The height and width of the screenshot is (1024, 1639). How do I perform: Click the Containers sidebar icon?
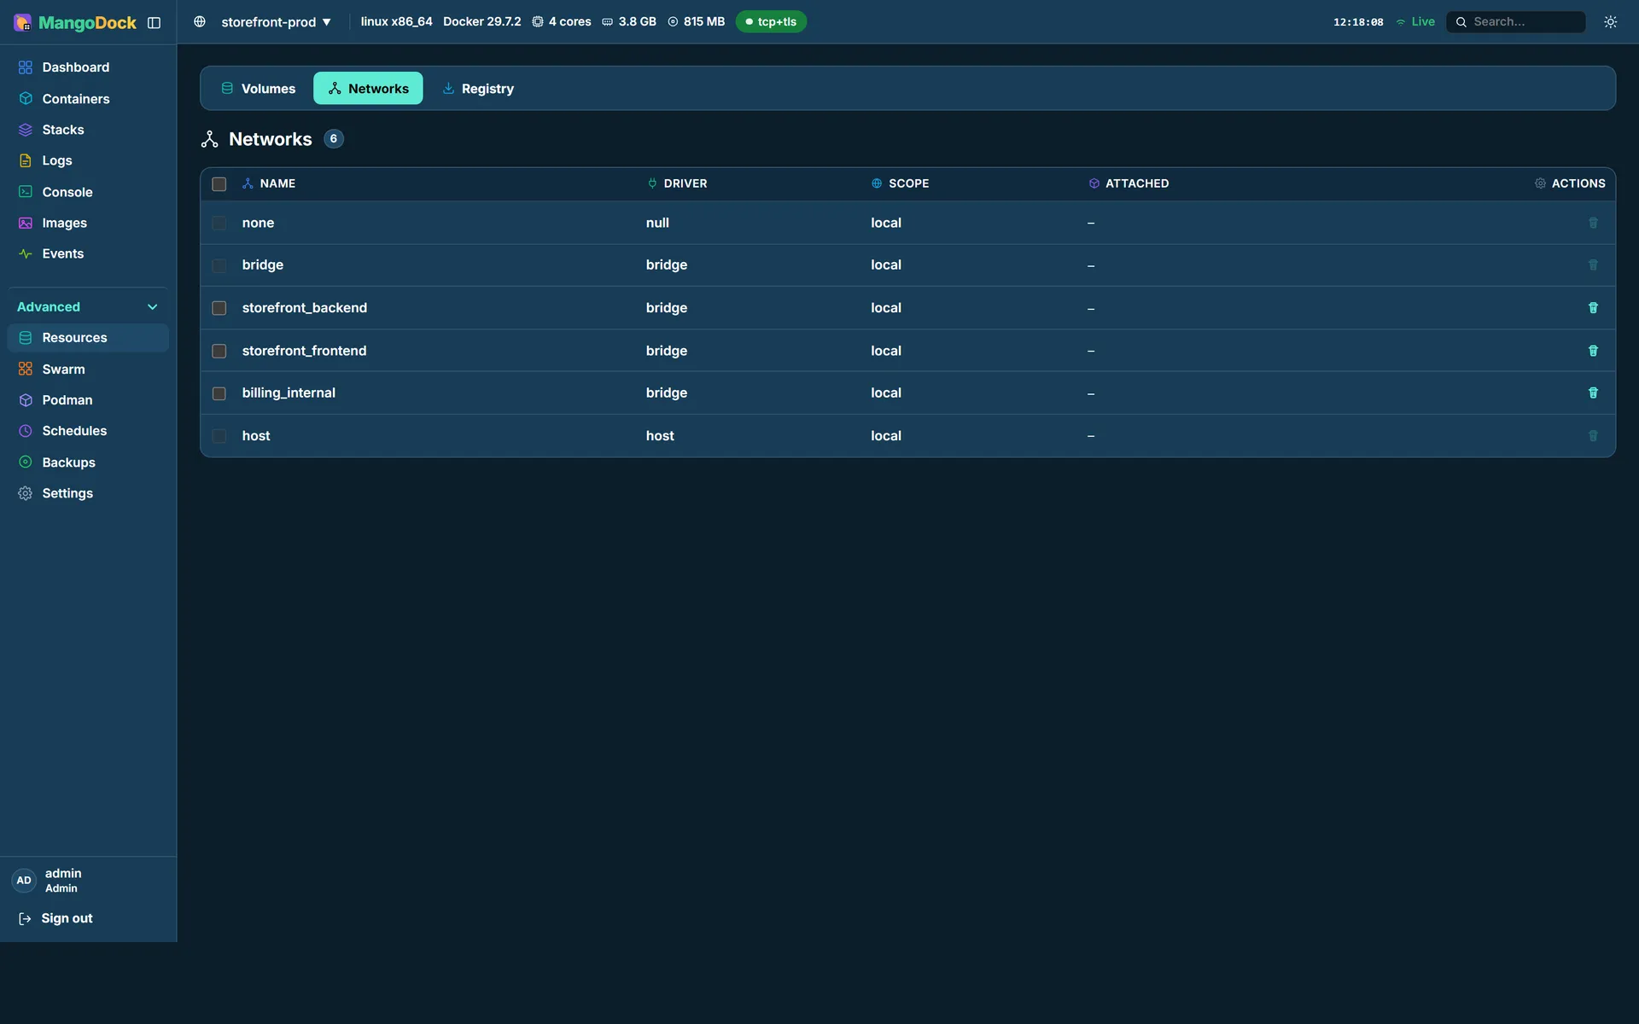26,99
